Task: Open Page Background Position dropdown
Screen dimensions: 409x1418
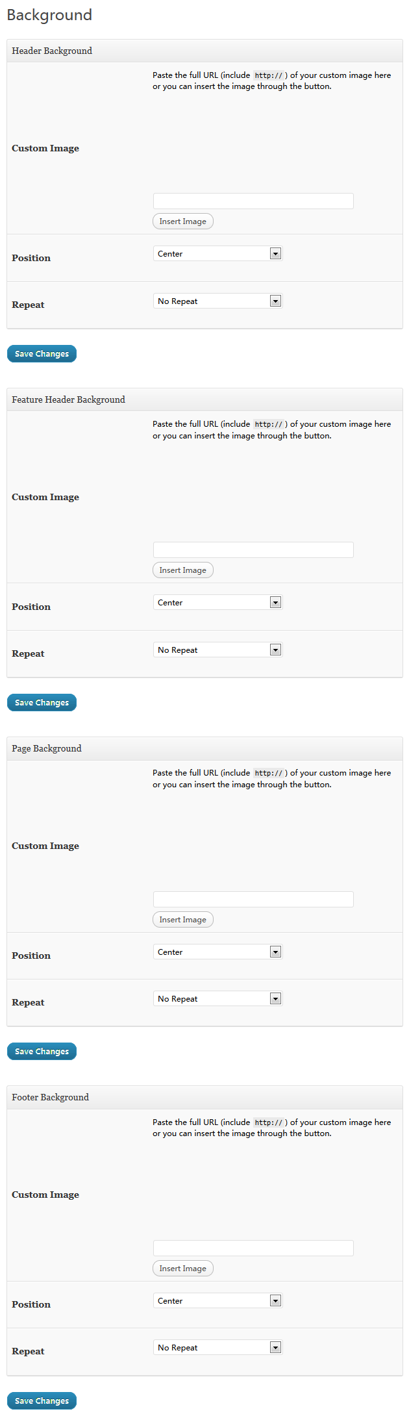Action: (217, 952)
